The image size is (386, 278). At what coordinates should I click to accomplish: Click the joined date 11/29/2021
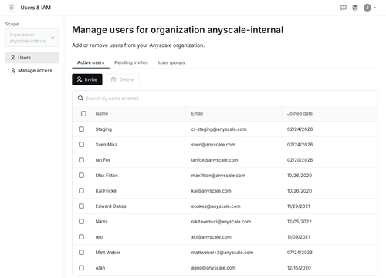(299, 206)
